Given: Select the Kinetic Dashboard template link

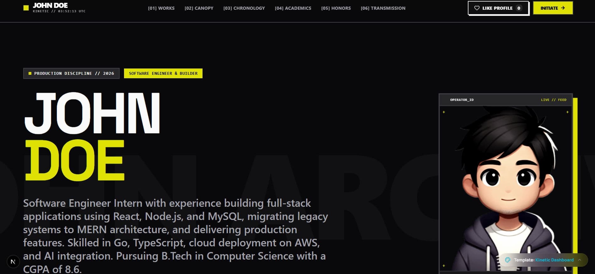Looking at the screenshot, I should click(x=554, y=260).
